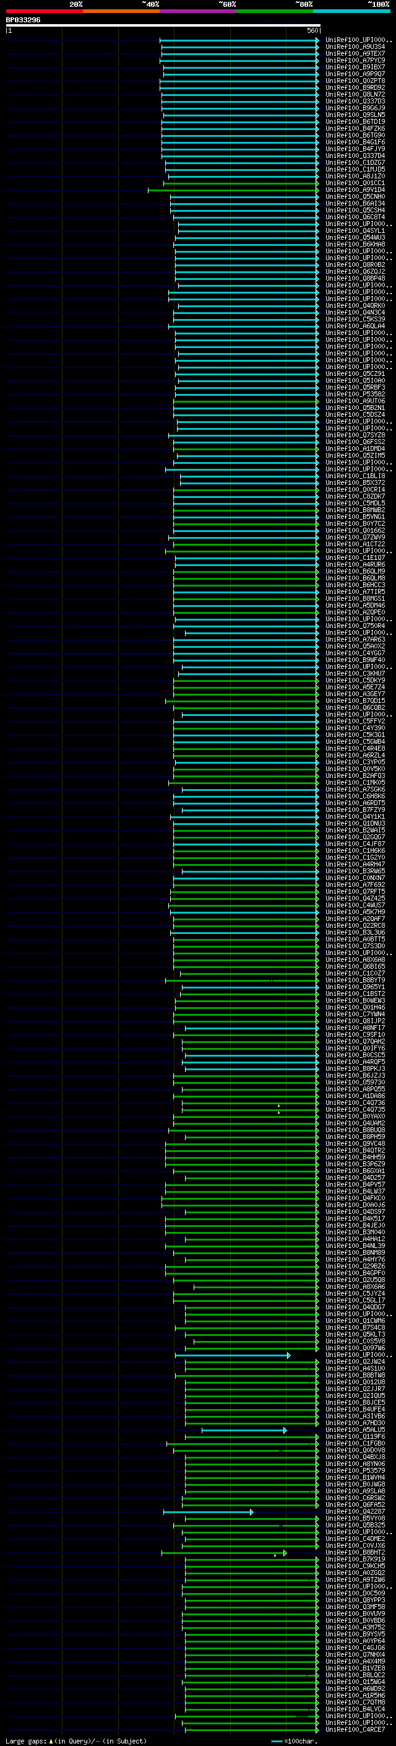
Task: Choose hit UniRef100_C1MJD5
Action: 355,170
